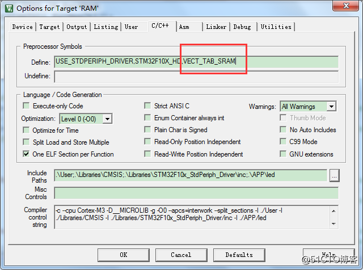Click the Undefine input field
363x270 pixels.
196,77
